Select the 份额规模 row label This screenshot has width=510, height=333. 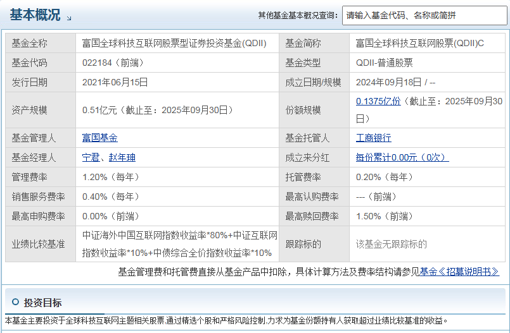[303, 110]
